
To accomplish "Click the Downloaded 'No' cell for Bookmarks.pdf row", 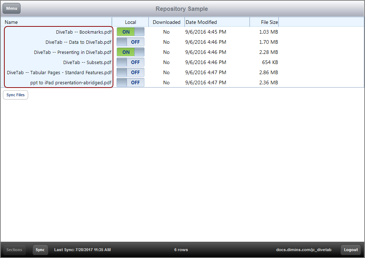I will (x=166, y=32).
